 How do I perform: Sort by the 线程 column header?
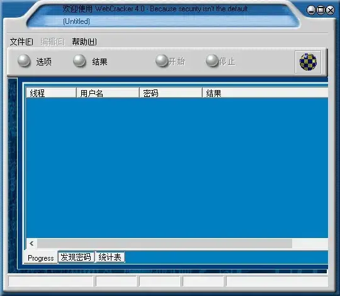pyautogui.click(x=51, y=93)
